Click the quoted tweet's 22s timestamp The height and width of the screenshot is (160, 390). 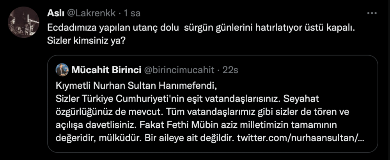click(x=230, y=70)
